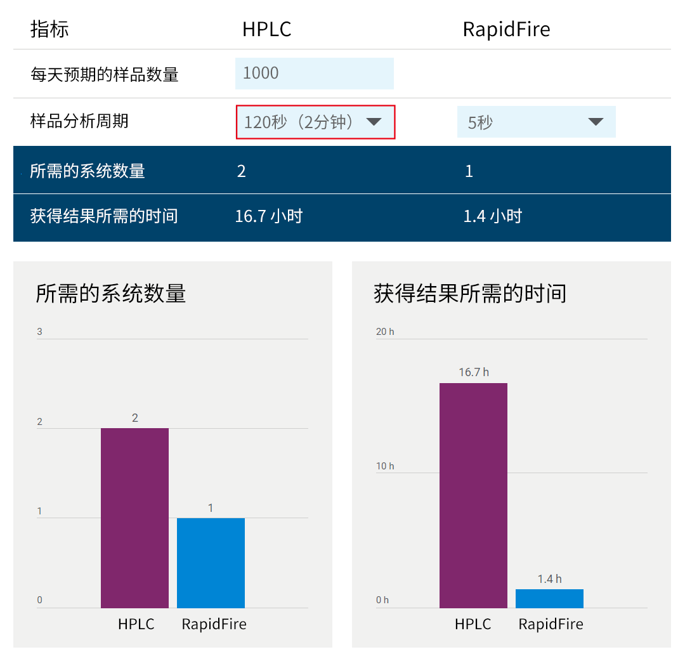The width and height of the screenshot is (685, 666).
Task: Click the RapidFire axis label under time chart
Action: click(551, 624)
